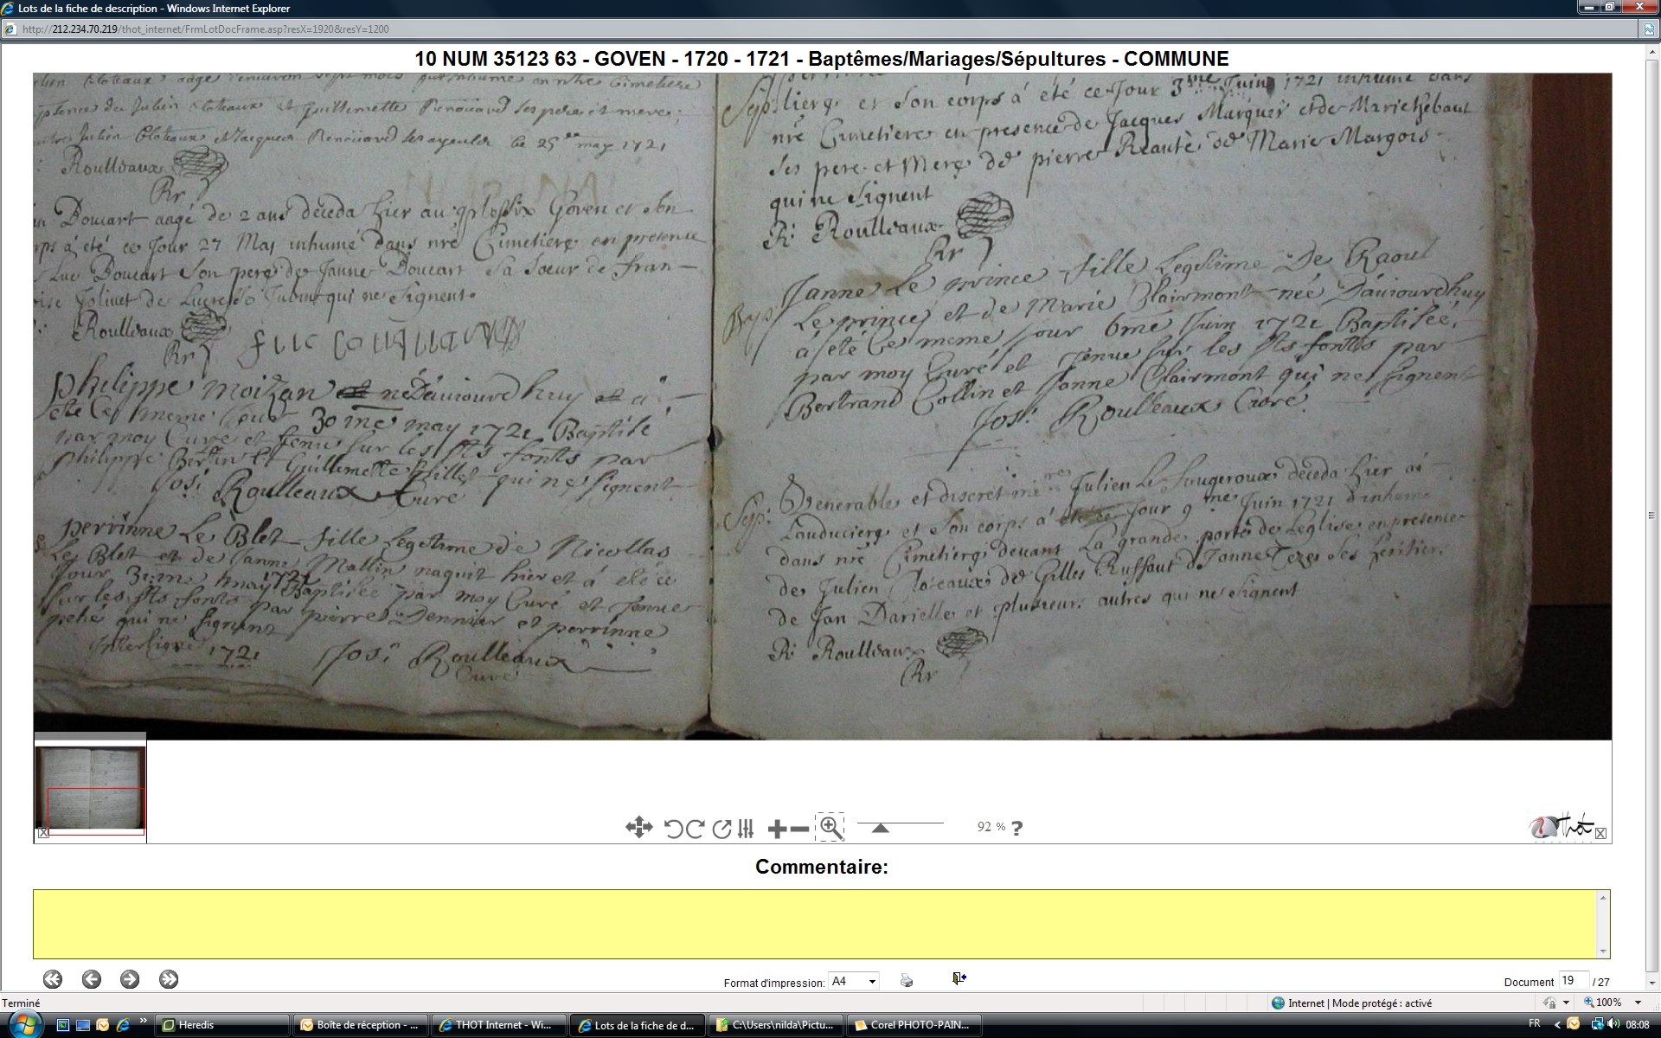Viewport: 1661px width, 1038px height.
Task: Click the document number input field
Action: tap(1572, 980)
